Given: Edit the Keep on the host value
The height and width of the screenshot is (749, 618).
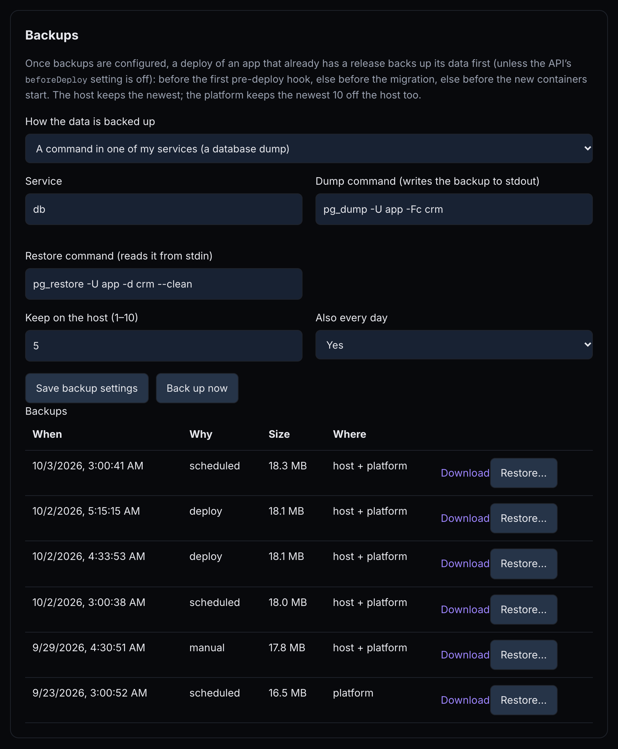Looking at the screenshot, I should tap(163, 346).
